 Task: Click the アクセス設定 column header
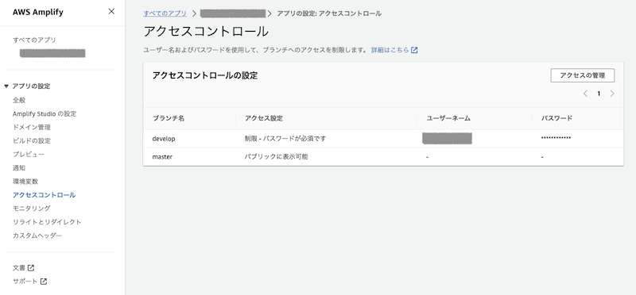[x=264, y=118]
